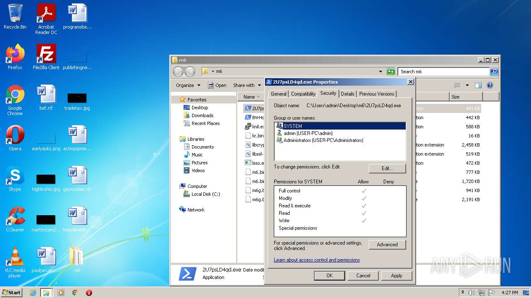Select the highlyohio.jpg desktop file

point(46,183)
